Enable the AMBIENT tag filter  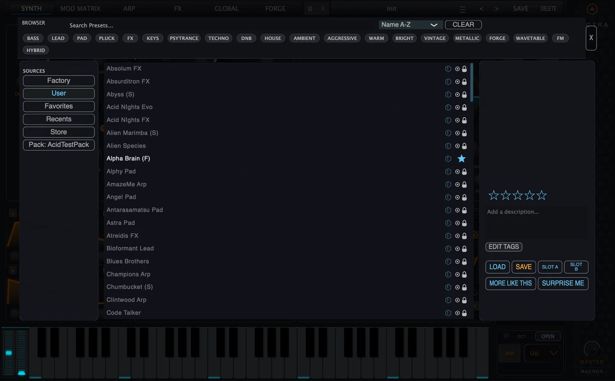304,38
